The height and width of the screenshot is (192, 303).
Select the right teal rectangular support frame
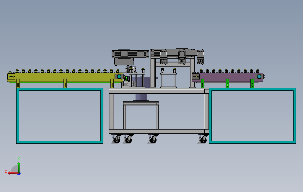252,116
